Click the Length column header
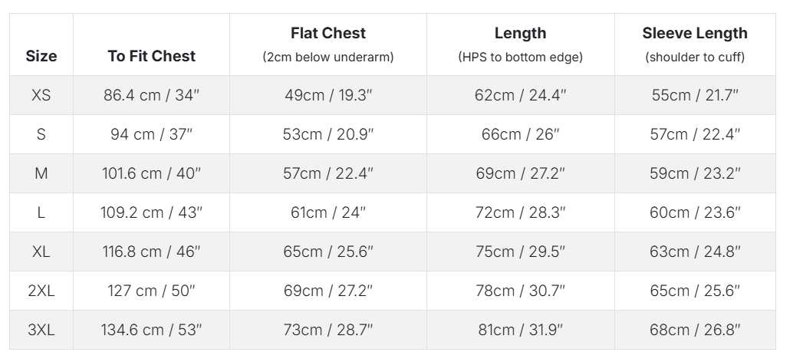This screenshot has height=362, width=803. [520, 33]
